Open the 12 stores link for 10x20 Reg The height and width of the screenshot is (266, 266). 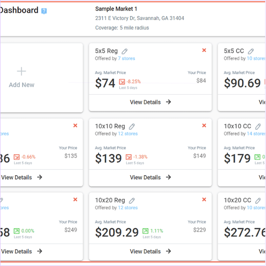127,208
